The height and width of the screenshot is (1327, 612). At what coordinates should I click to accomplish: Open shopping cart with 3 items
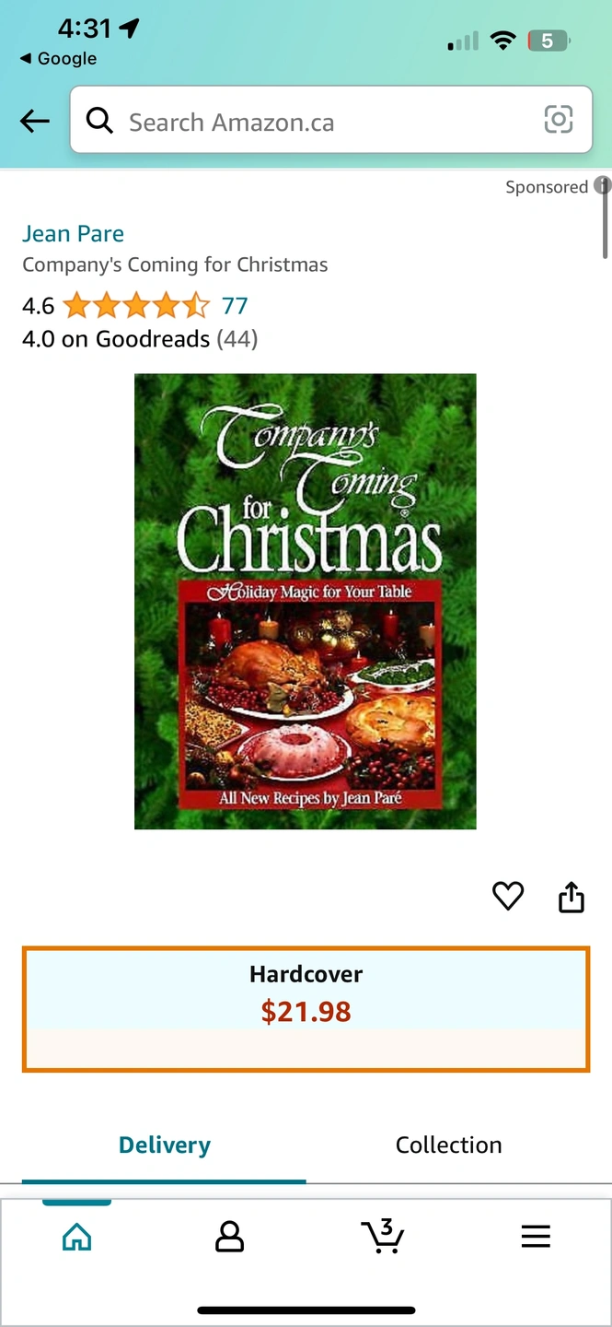[x=383, y=1236]
